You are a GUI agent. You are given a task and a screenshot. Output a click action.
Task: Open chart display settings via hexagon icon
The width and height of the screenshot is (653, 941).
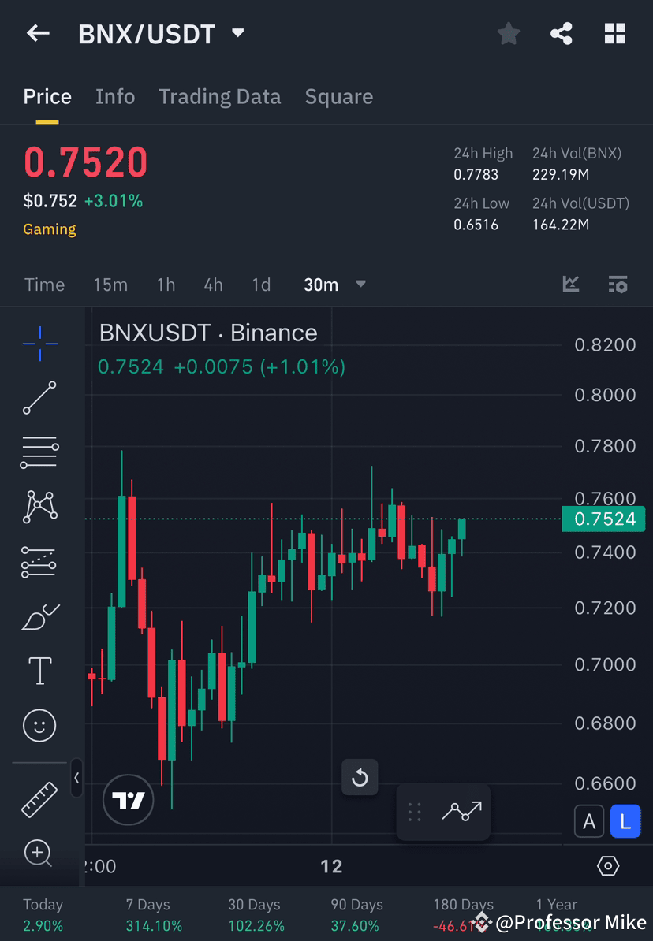pos(607,865)
